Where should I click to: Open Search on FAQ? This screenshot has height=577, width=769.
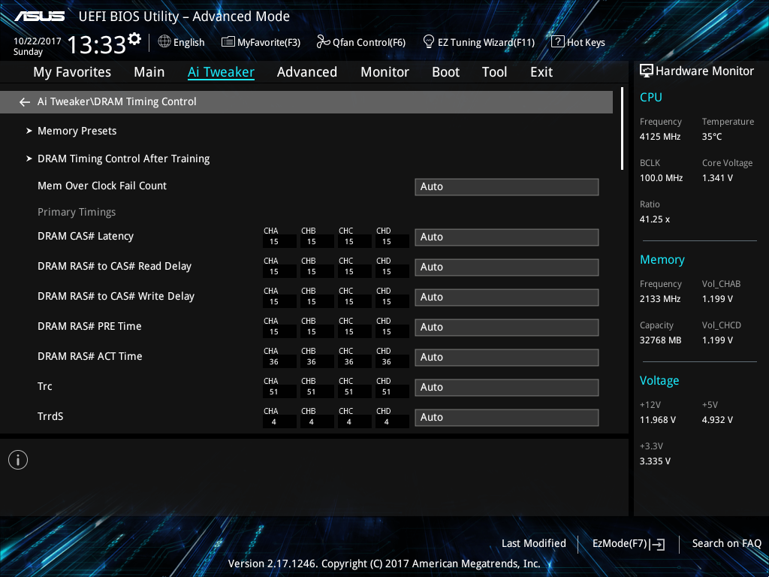tap(726, 544)
